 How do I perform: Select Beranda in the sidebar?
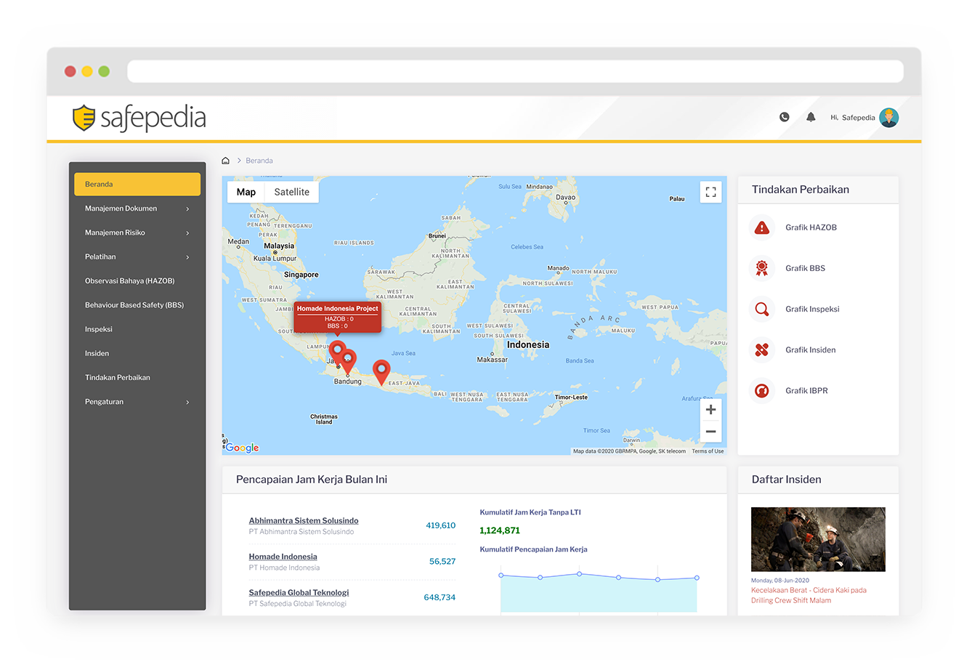point(137,184)
